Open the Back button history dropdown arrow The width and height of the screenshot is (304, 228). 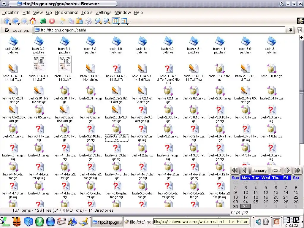click(18, 24)
